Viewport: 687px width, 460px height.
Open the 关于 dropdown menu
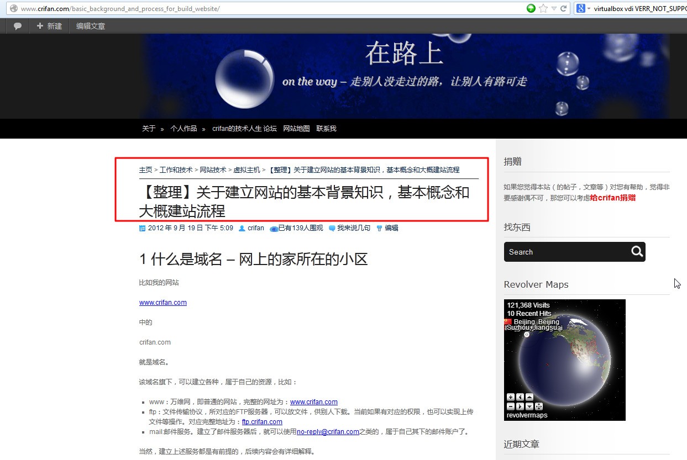tap(148, 128)
